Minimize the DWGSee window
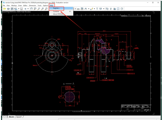The height and width of the screenshot is (120, 162). [x=148, y=3]
